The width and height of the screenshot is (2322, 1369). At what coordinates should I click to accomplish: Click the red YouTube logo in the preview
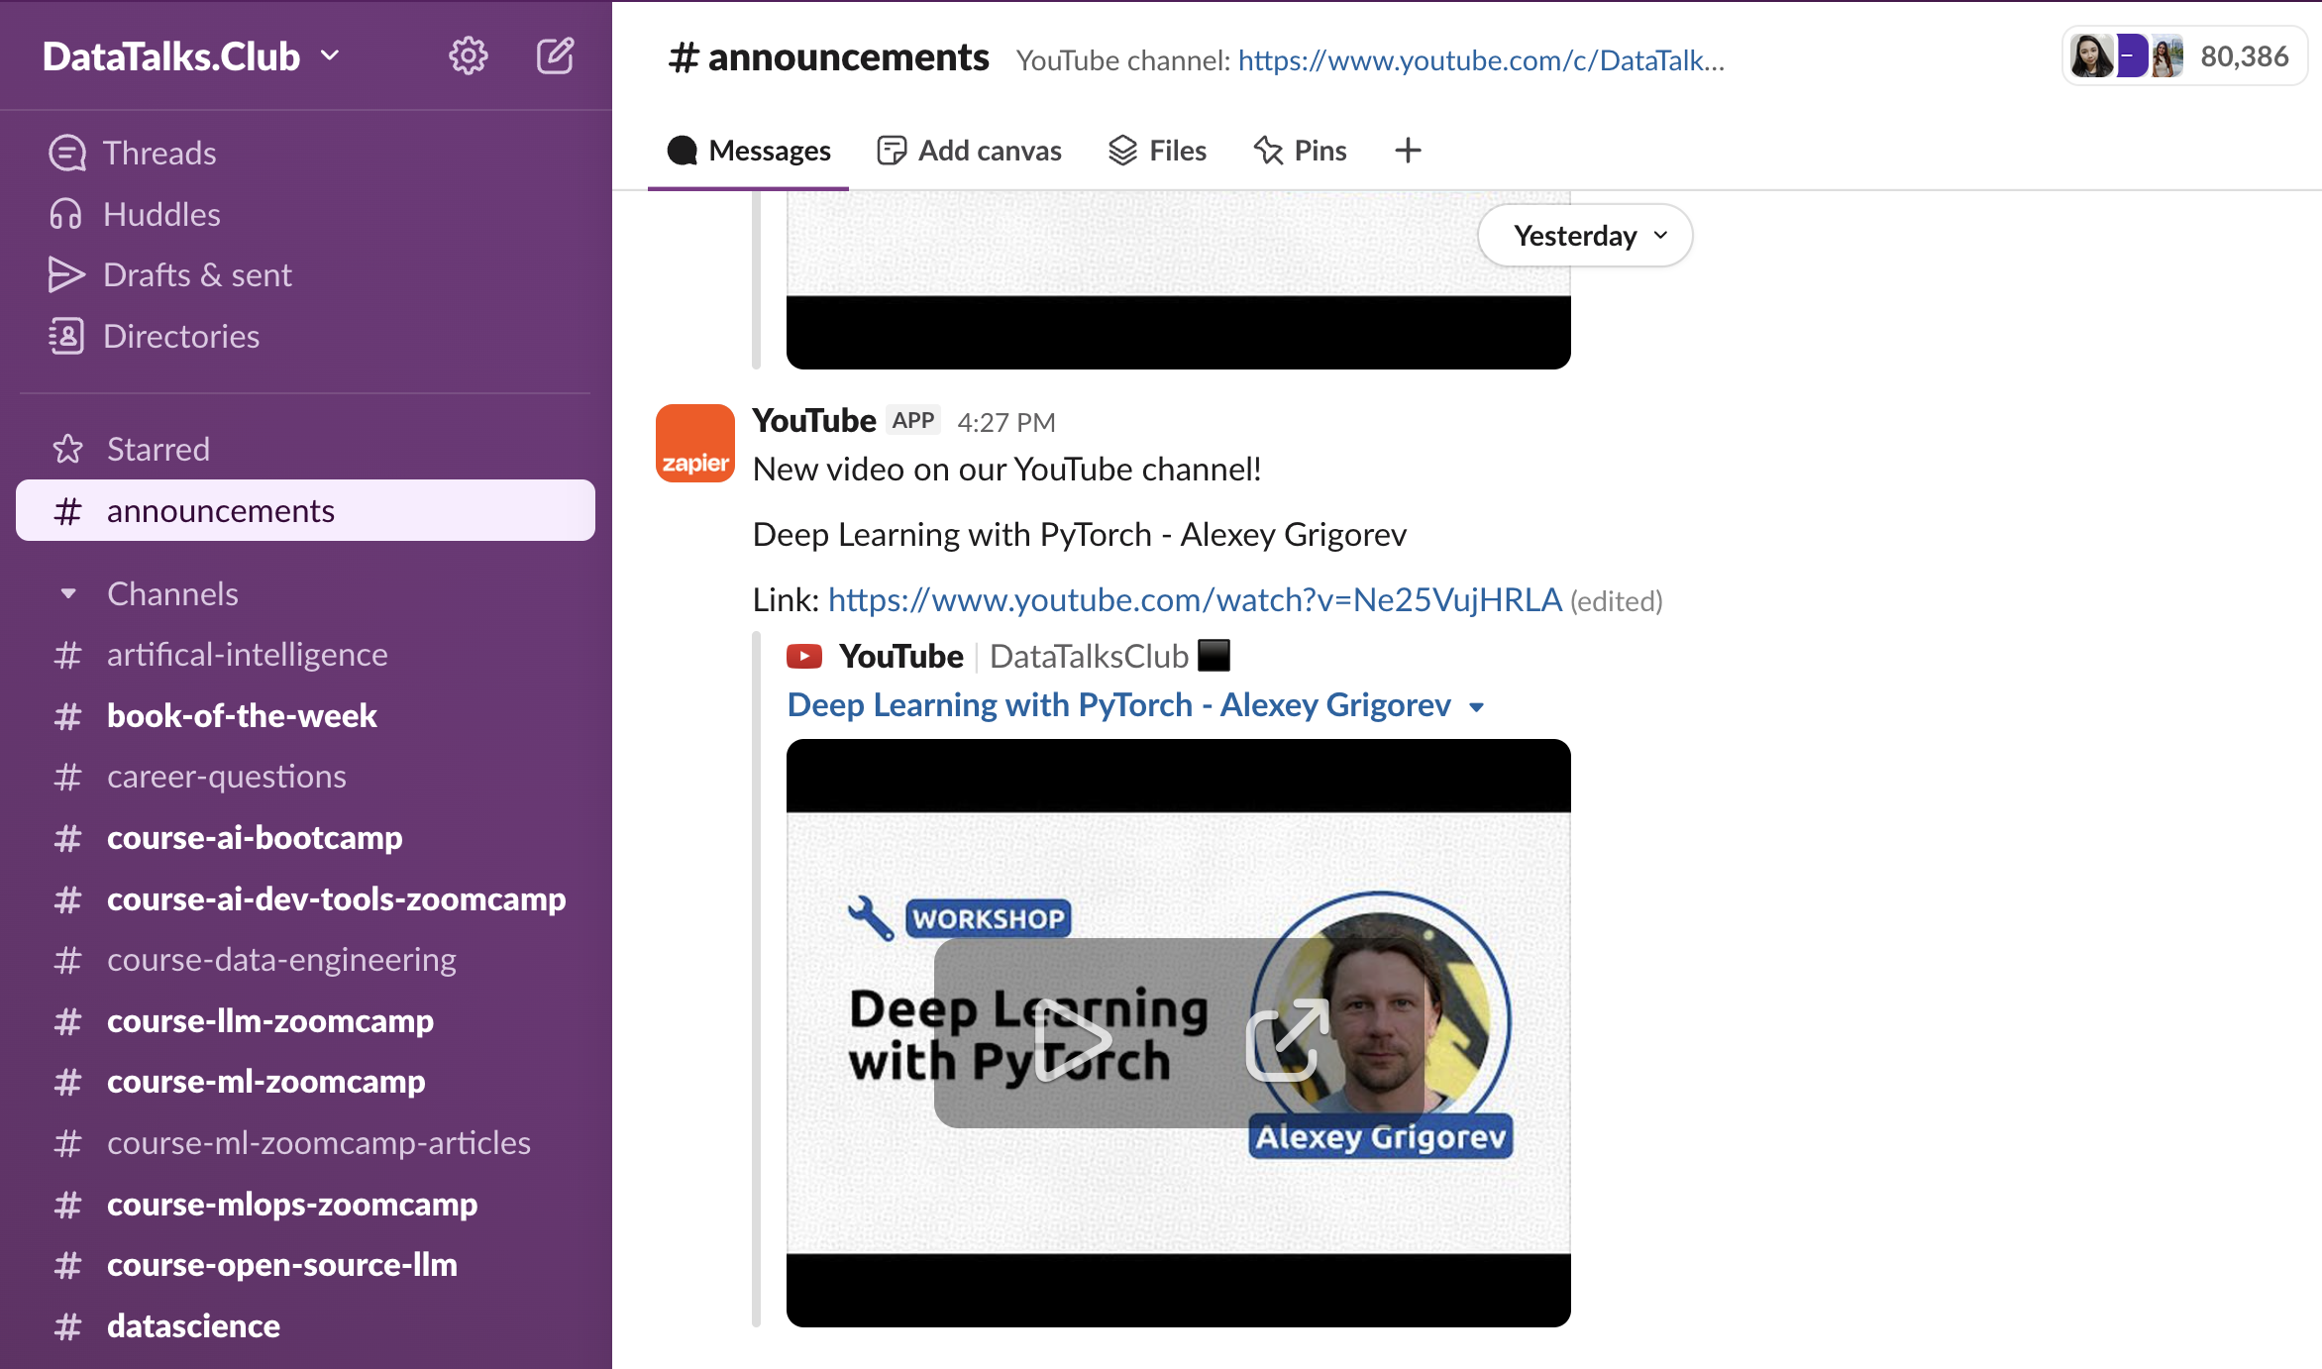[x=805, y=655]
